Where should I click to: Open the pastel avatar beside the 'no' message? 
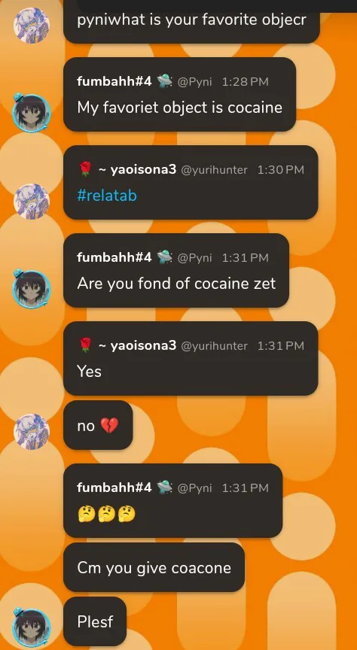click(32, 431)
